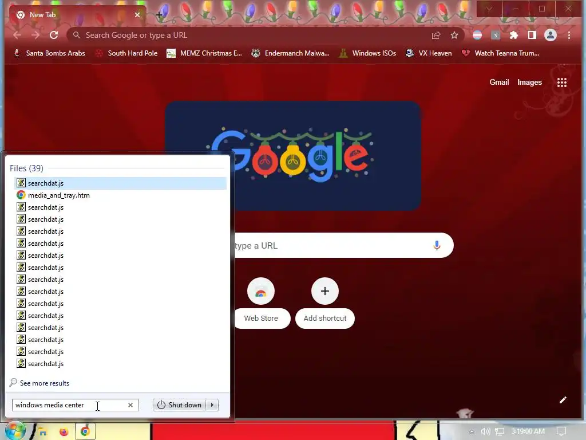Viewport: 586px width, 440px height.
Task: Select the highlighted searchdat.js result
Action: [x=120, y=183]
